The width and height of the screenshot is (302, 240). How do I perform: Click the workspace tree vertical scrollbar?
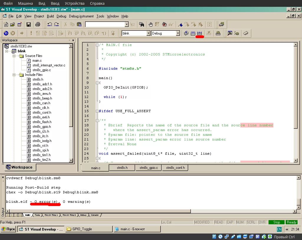click(x=71, y=103)
